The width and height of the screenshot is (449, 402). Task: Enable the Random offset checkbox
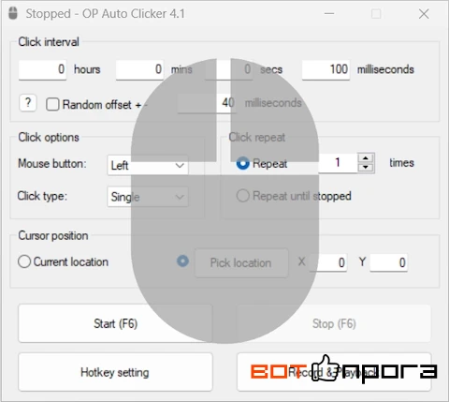tap(52, 104)
